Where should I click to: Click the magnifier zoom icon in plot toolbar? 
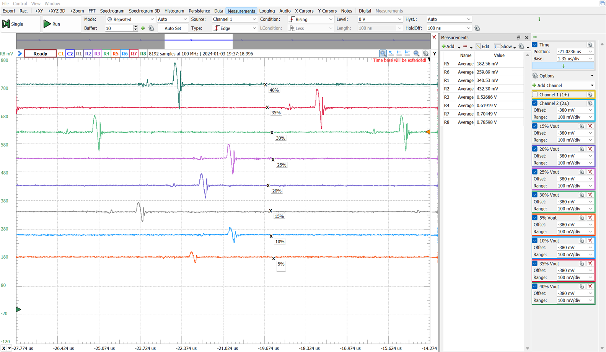click(x=416, y=54)
